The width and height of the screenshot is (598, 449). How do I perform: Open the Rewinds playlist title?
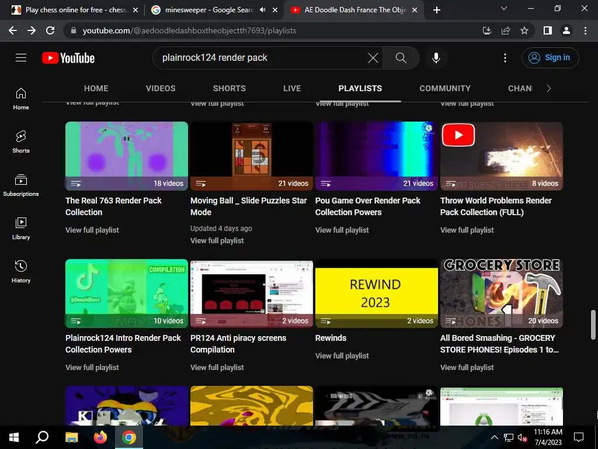coord(331,338)
